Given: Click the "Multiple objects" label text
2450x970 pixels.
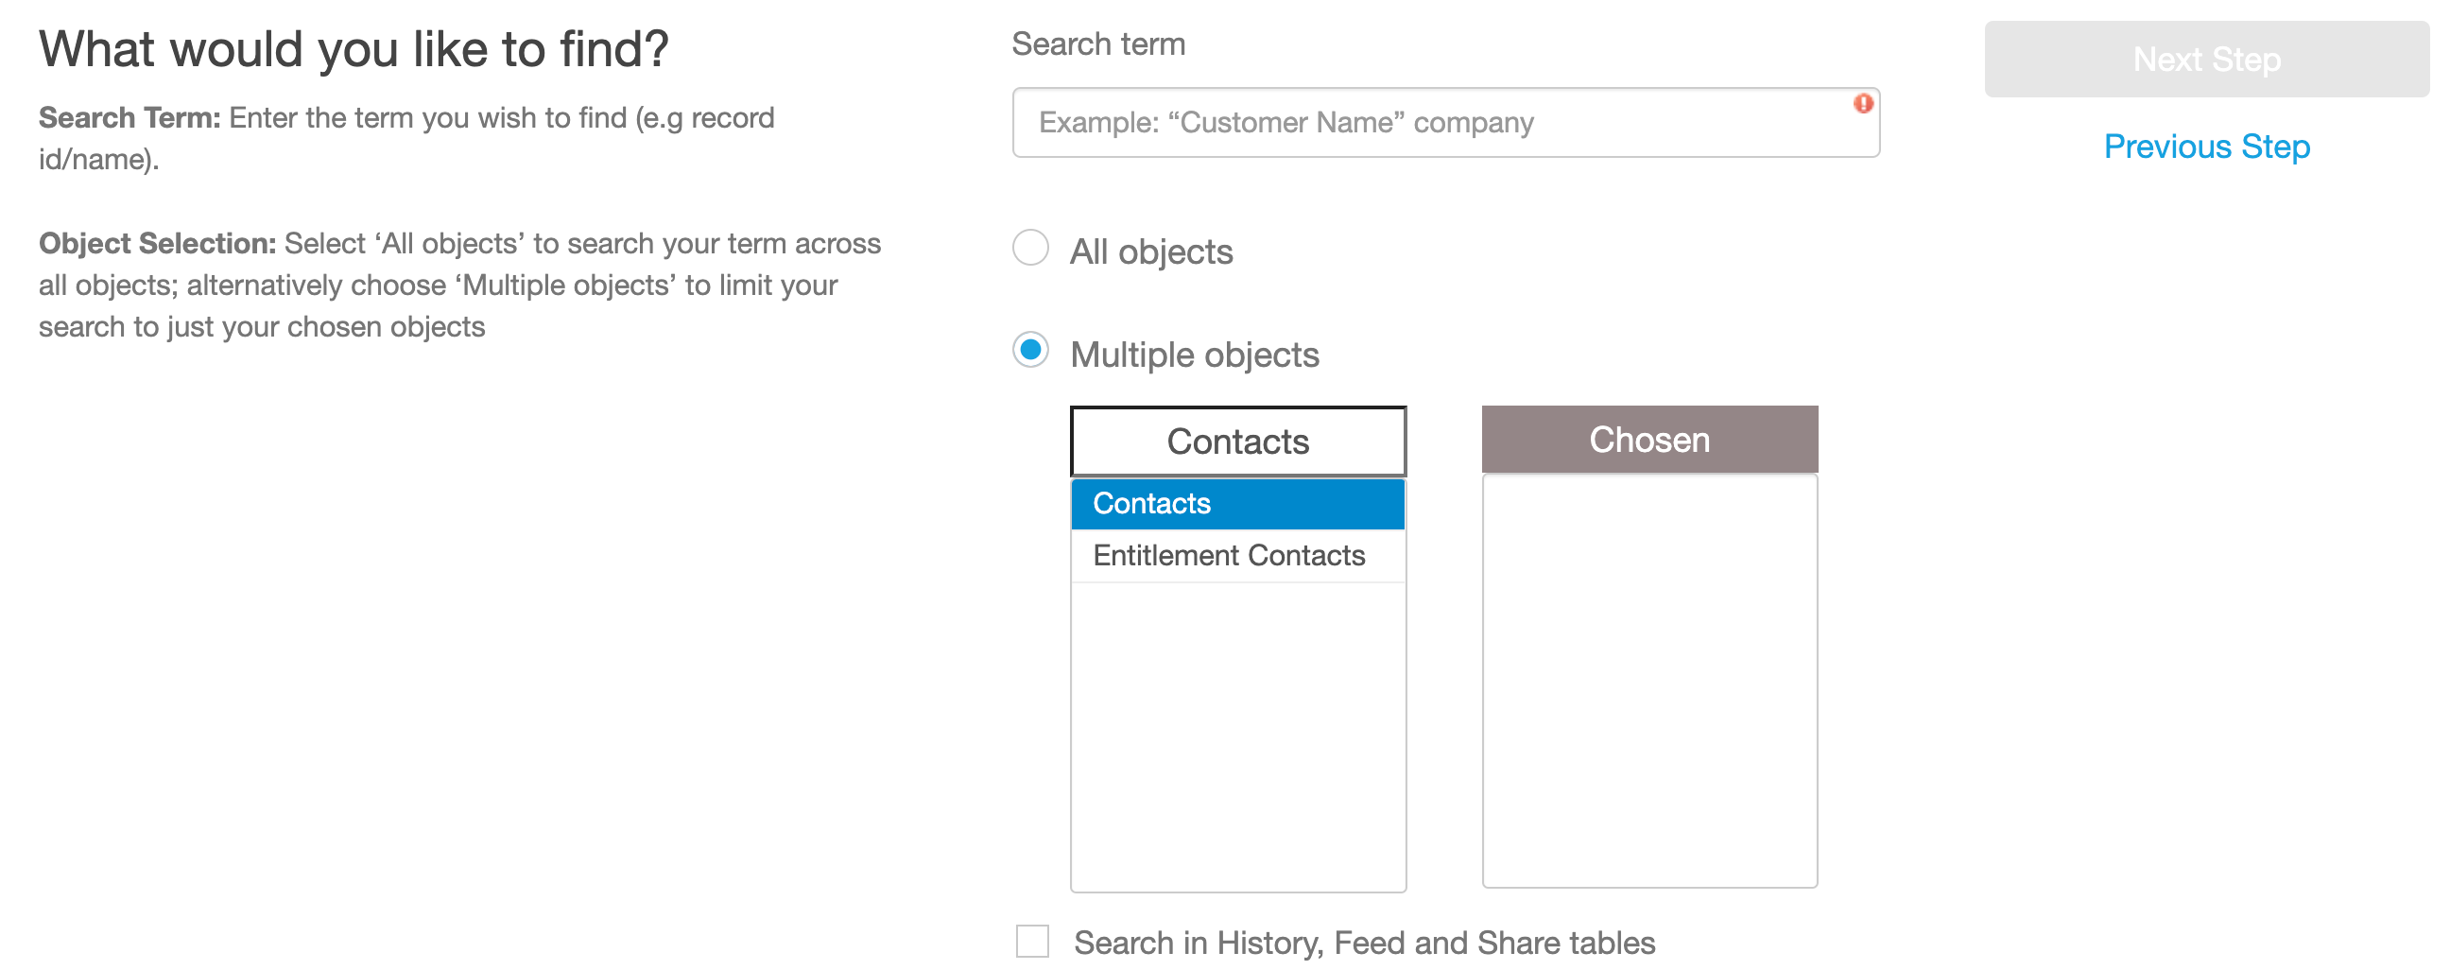Looking at the screenshot, I should [x=1194, y=354].
